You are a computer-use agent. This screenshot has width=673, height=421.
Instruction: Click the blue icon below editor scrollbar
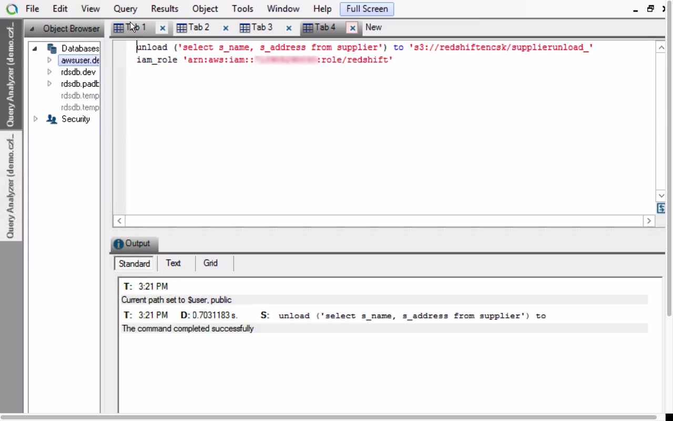[x=661, y=208]
